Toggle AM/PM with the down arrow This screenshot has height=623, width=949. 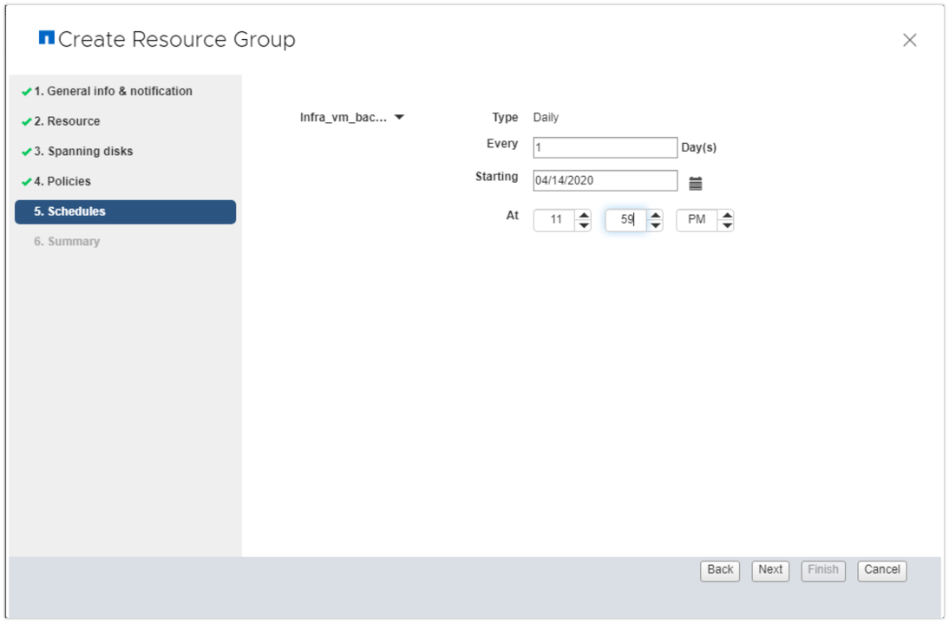pyautogui.click(x=726, y=225)
